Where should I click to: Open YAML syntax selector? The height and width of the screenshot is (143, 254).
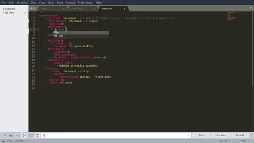click(243, 141)
